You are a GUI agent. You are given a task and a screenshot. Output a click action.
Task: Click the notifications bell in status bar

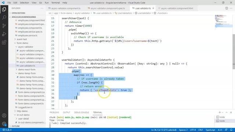231,130
